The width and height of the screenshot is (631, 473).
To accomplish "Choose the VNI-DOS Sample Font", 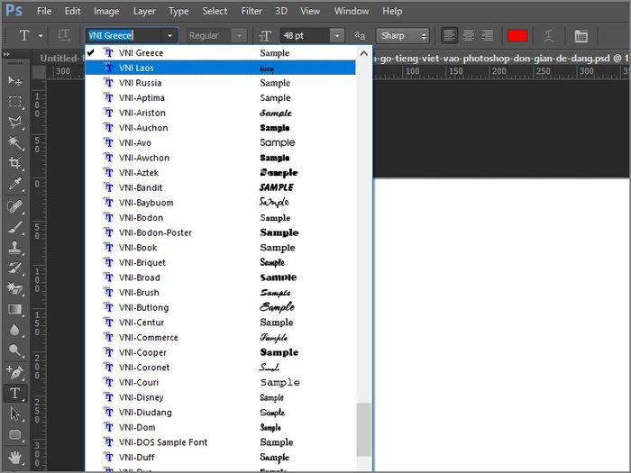I will [x=220, y=442].
